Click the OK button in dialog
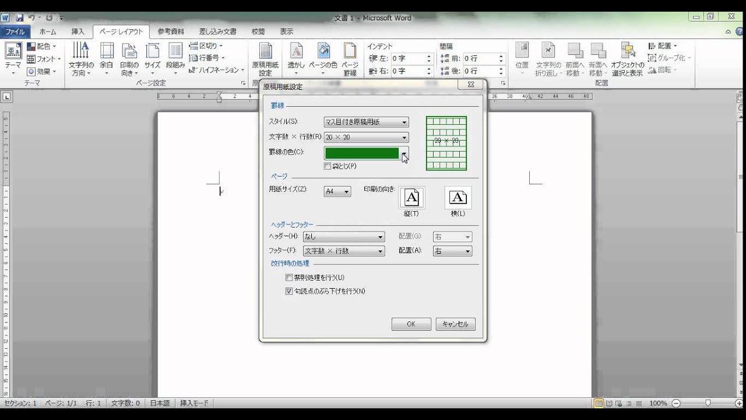 [x=411, y=324]
